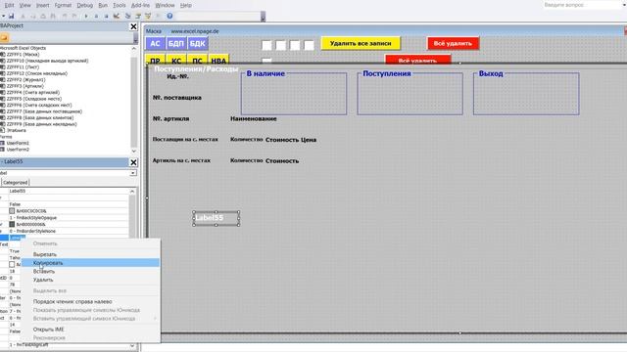Image resolution: width=627 pixels, height=352 pixels.
Task: Open the View menu
Action: [24, 5]
